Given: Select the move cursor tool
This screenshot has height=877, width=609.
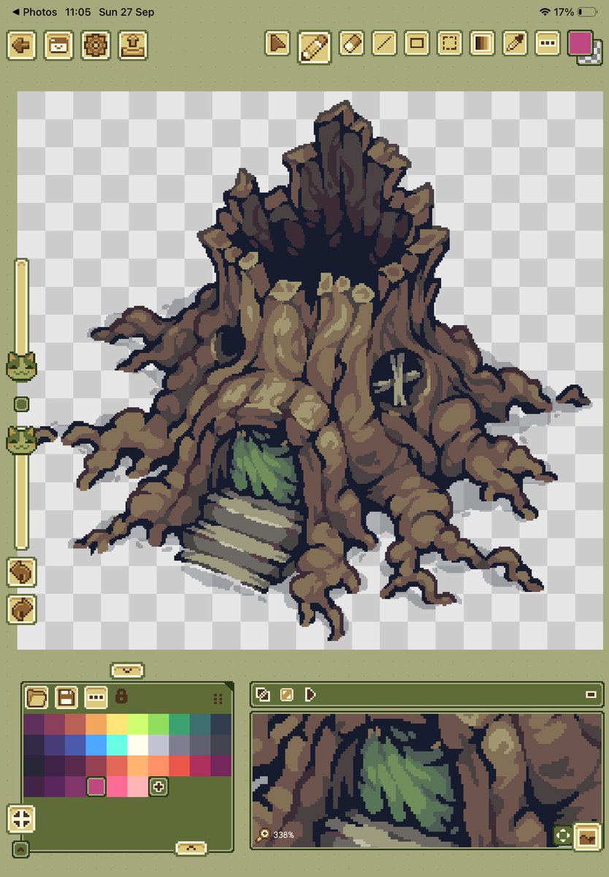Looking at the screenshot, I should (277, 44).
